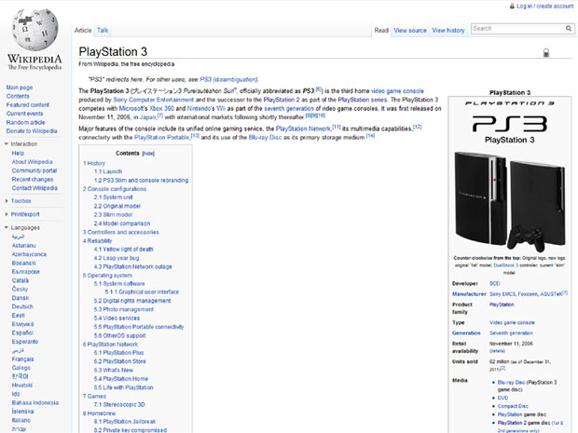
Task: Open the sidebar Help link
Action: coord(18,153)
